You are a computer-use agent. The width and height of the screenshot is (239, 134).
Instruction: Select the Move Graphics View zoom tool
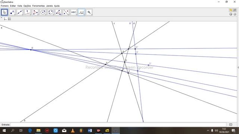pos(89,12)
